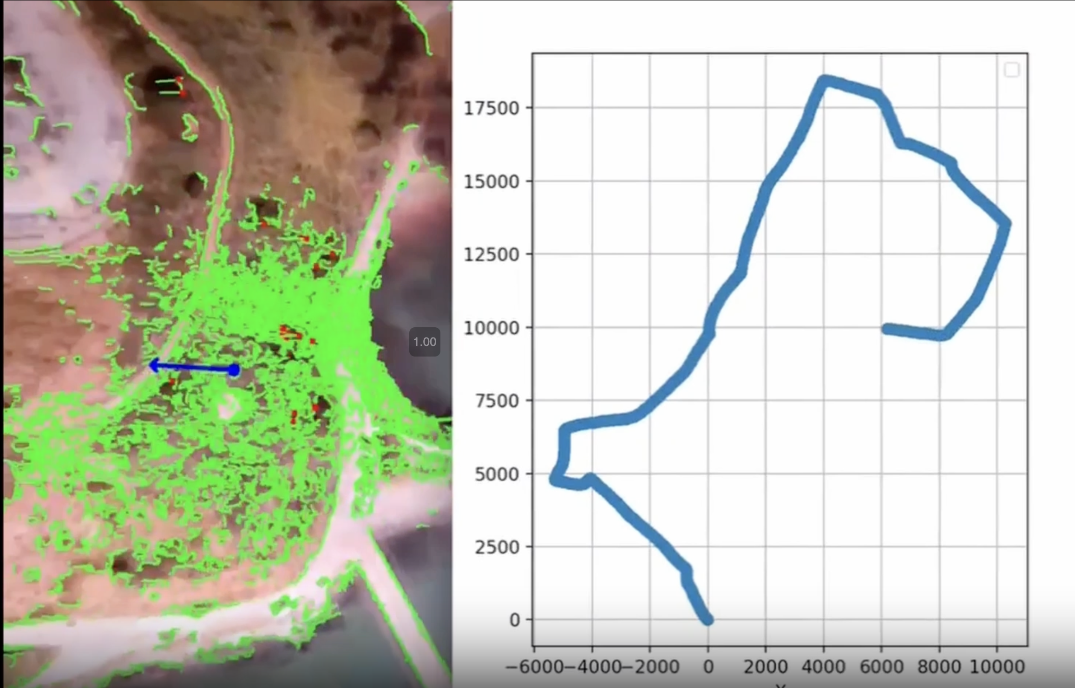The height and width of the screenshot is (688, 1075).
Task: Click the 0 label on the x-axis
Action: (x=708, y=667)
